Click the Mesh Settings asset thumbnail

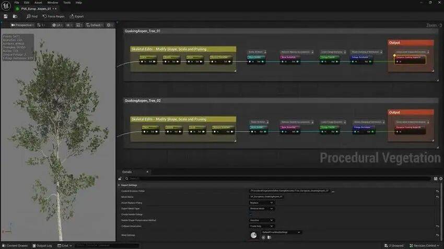(x=254, y=235)
